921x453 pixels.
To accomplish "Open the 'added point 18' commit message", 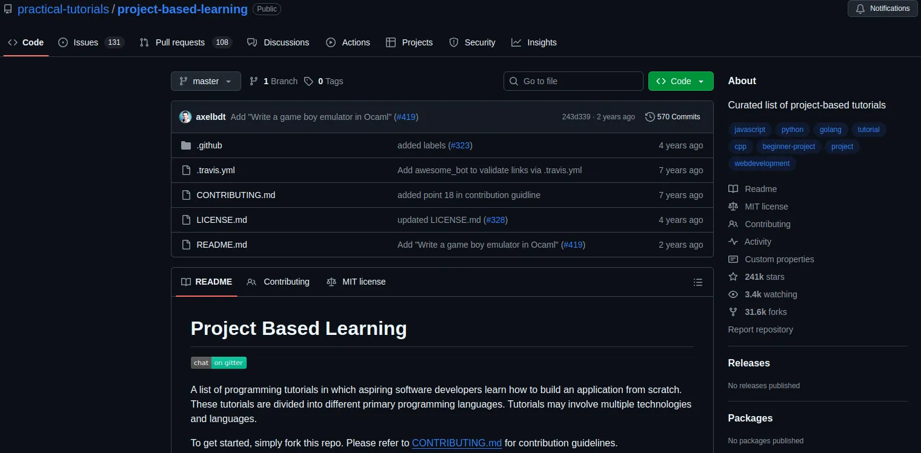I will pyautogui.click(x=469, y=195).
